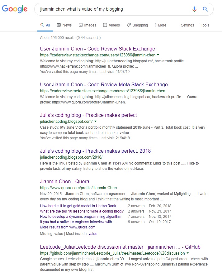222x273 pixels.
Task: Start voice search with microphone icon
Action: [194, 9]
